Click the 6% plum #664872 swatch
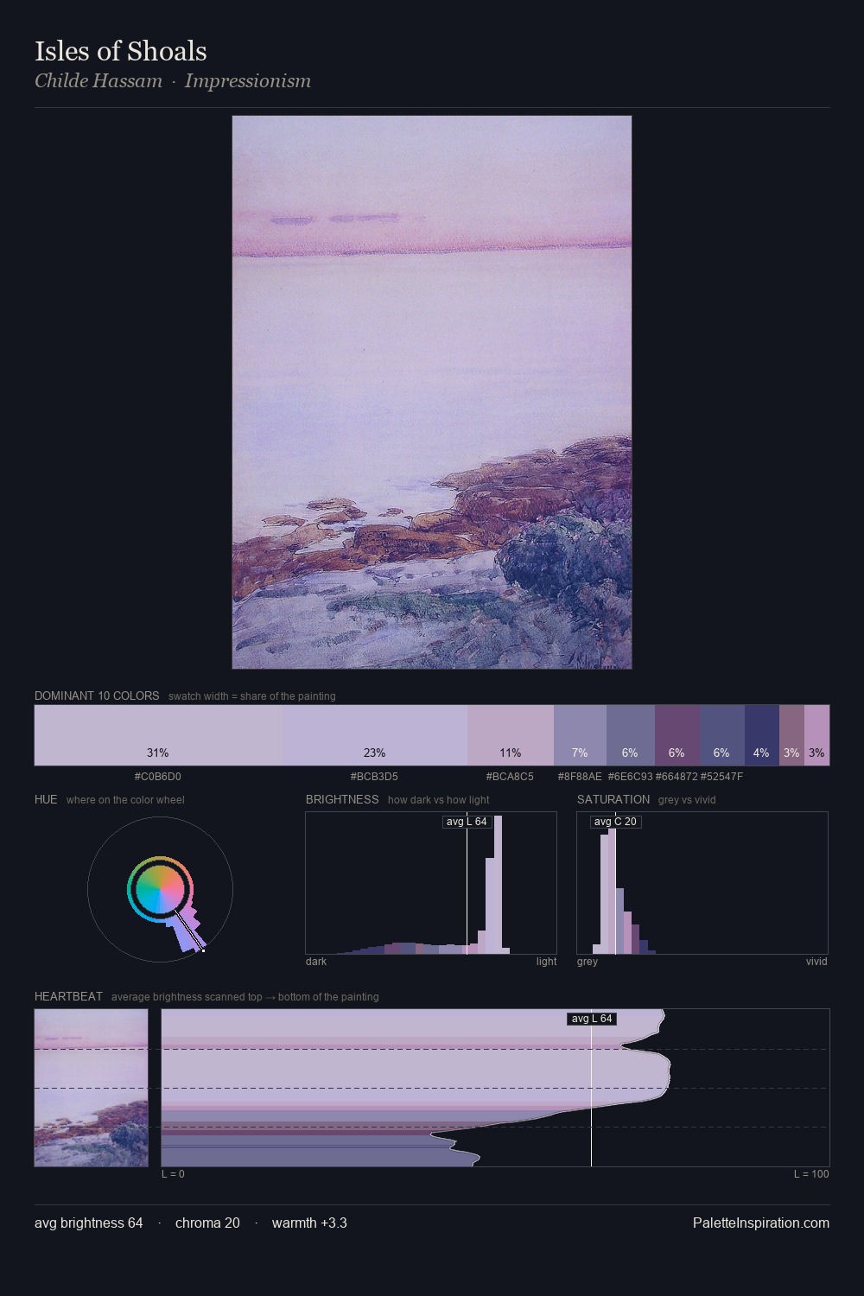Screen dimensions: 864x1296 click(x=677, y=735)
